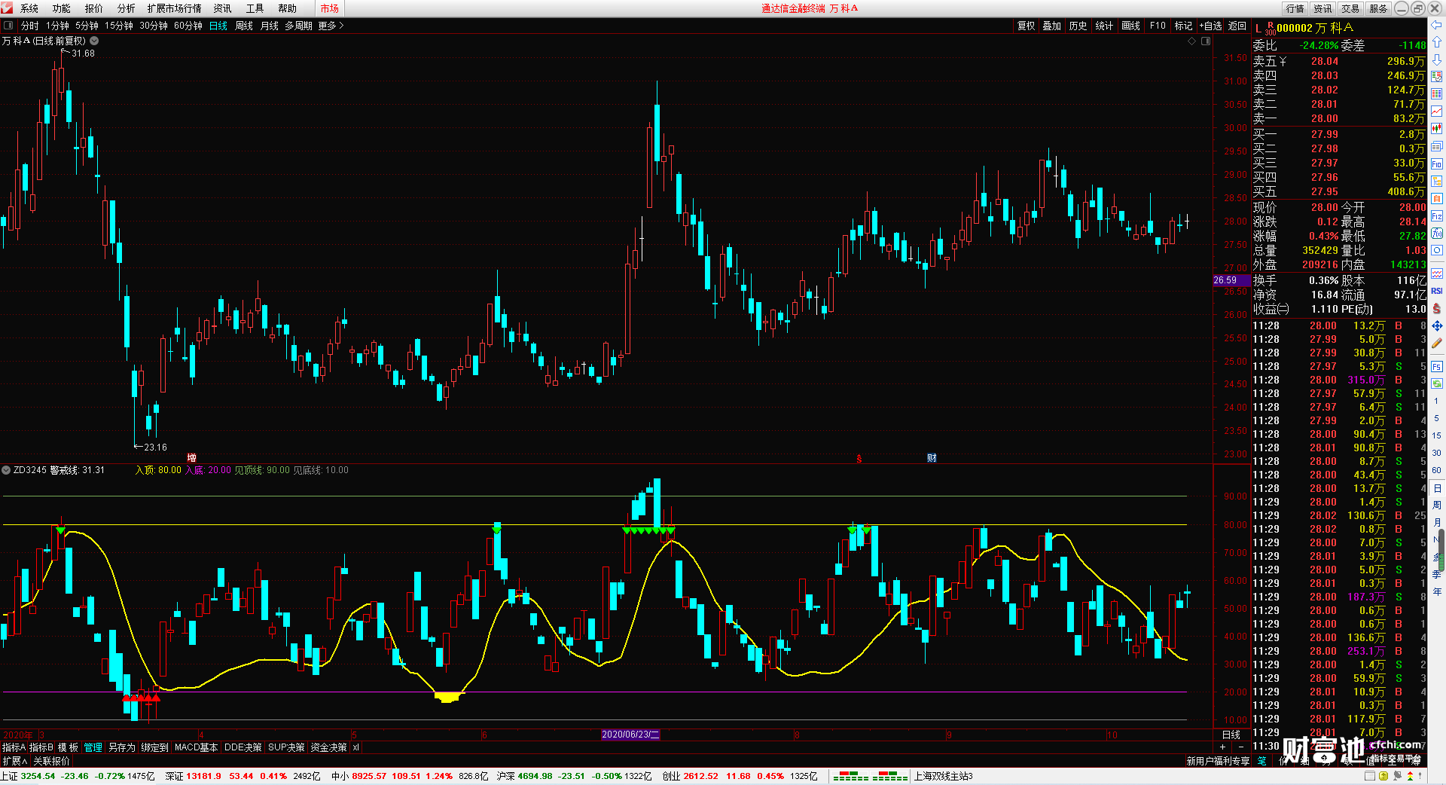Click the application logo icon in top-left
1446x785 pixels.
pos(7,8)
